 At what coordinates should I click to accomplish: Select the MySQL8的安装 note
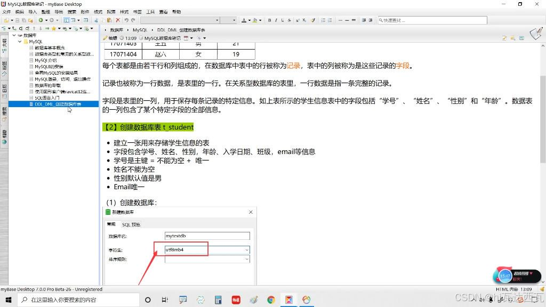pos(49,67)
